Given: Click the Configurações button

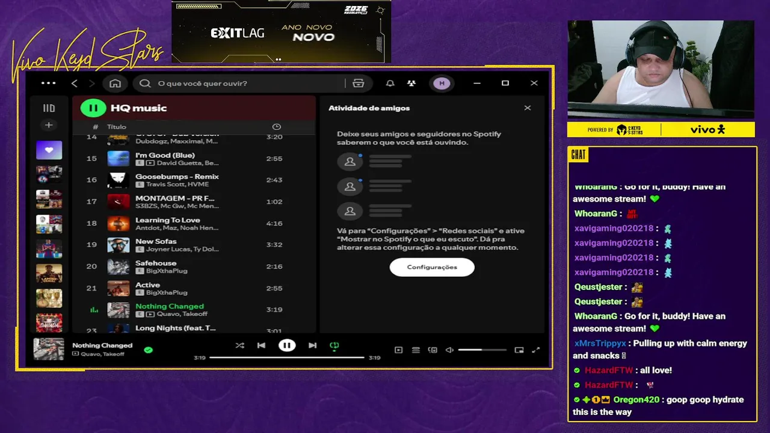Looking at the screenshot, I should click(x=432, y=267).
